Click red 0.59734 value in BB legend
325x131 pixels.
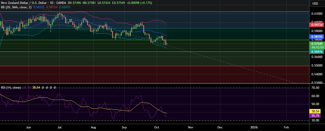coord(51,7)
